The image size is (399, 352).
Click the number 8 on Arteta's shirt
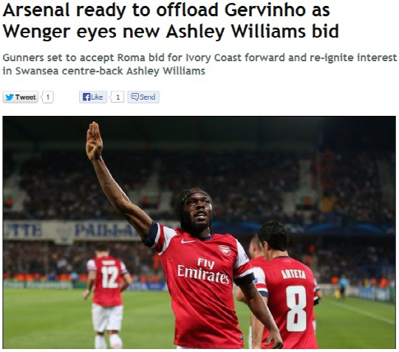pyautogui.click(x=296, y=308)
